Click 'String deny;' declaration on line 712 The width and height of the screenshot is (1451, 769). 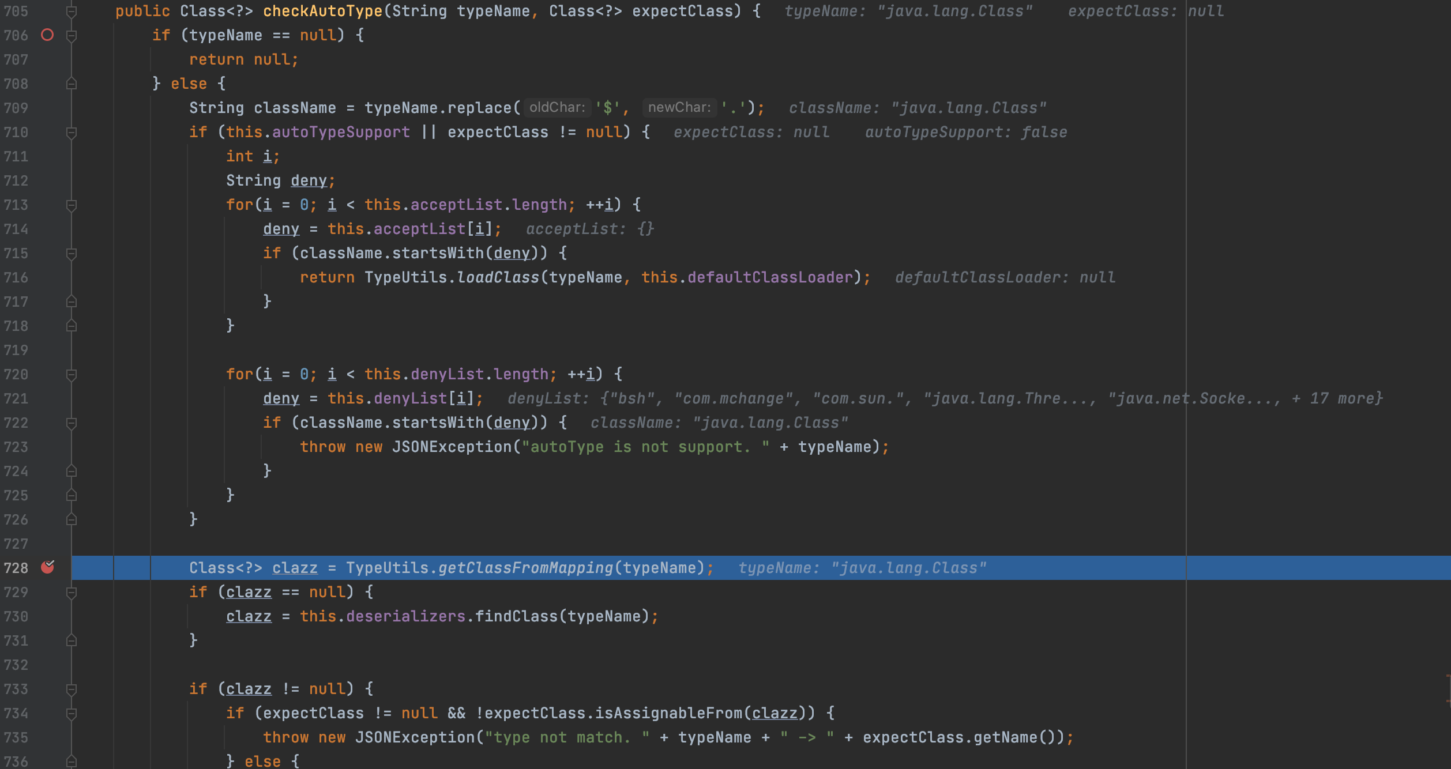[x=281, y=180]
